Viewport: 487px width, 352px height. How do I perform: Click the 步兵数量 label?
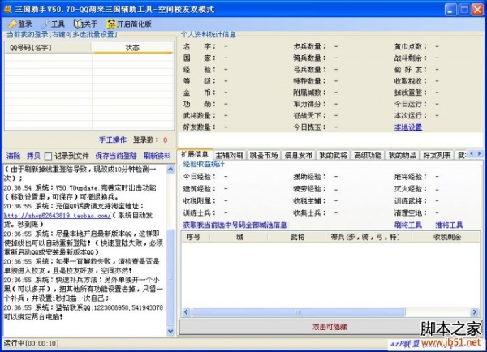(309, 46)
